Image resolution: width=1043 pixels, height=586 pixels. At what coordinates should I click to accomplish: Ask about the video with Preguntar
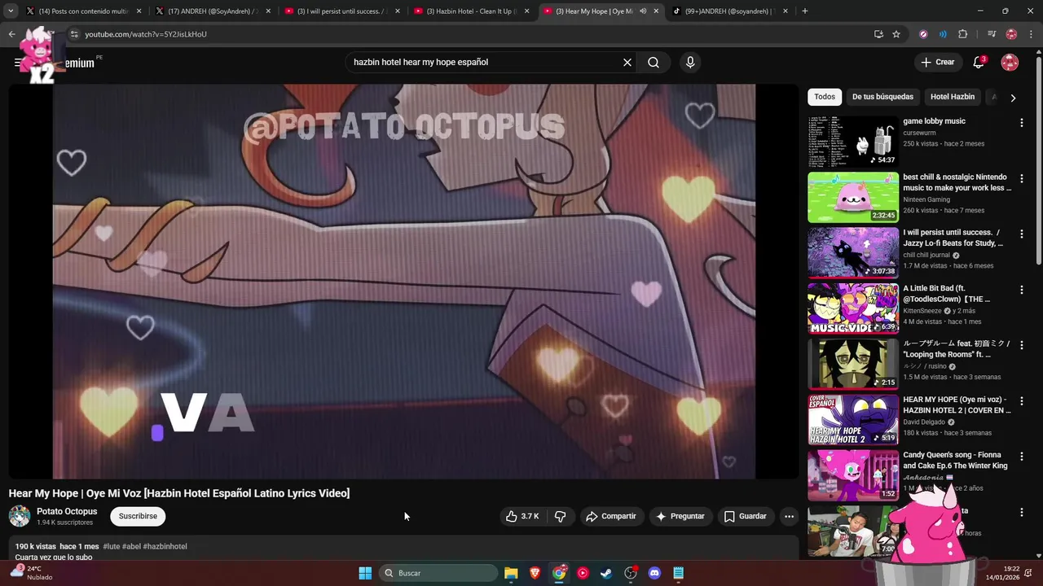(680, 516)
